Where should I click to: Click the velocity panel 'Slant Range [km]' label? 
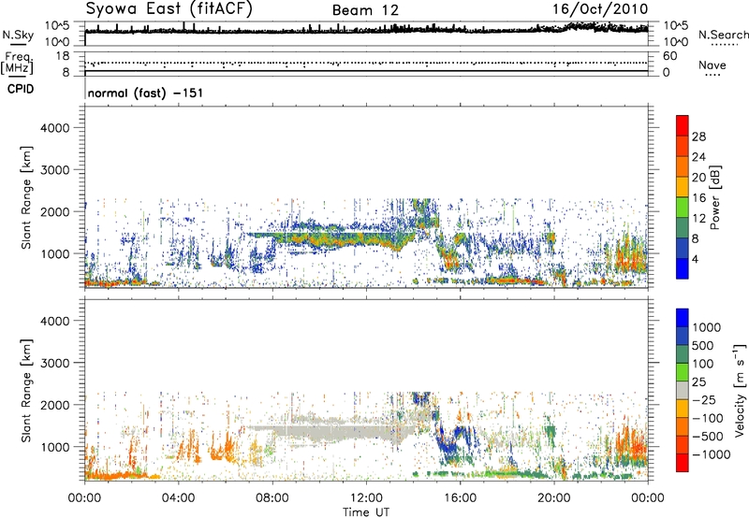tap(26, 390)
